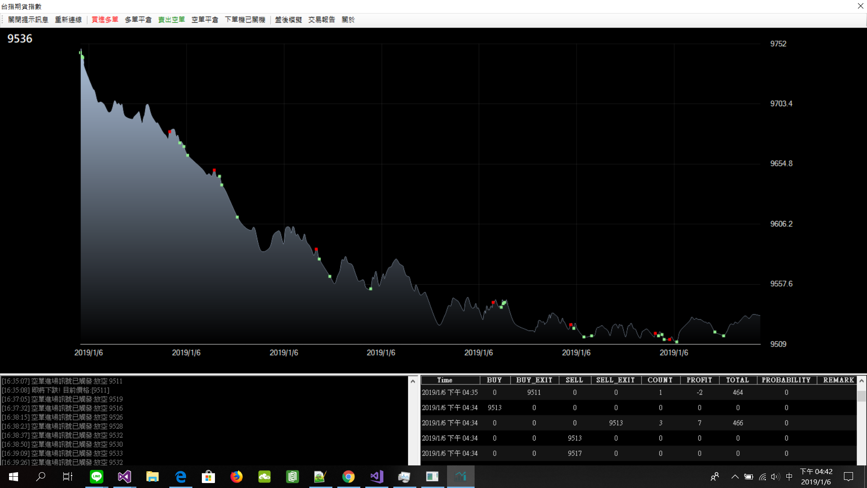Open Action Center notifications icon
This screenshot has width=867, height=488.
[848, 477]
